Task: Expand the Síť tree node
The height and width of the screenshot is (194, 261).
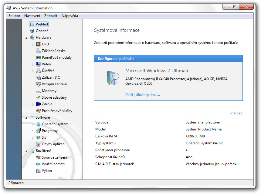Action: [33, 138]
